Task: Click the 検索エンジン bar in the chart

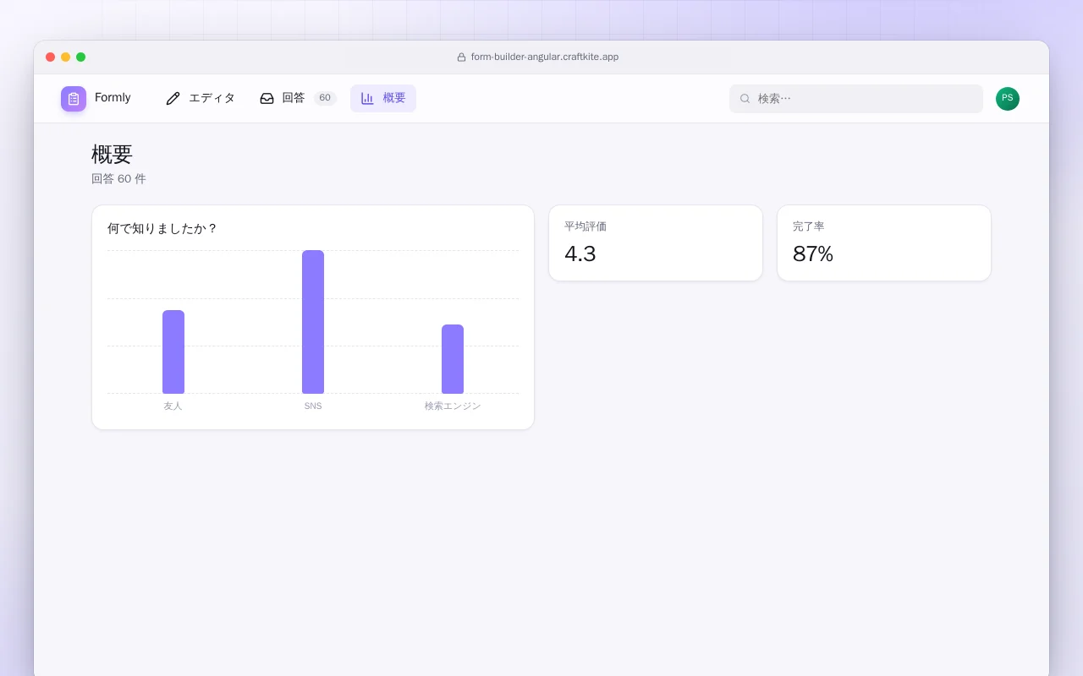Action: pos(453,359)
